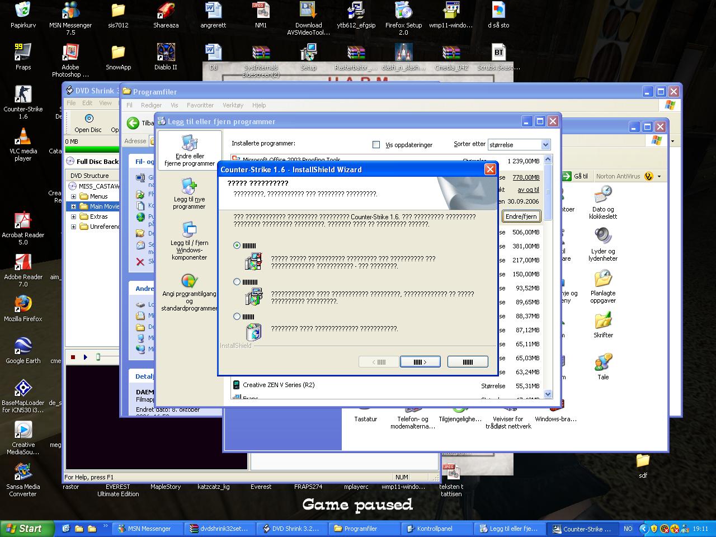The width and height of the screenshot is (716, 537).
Task: Select Angi programtilgang og standardprogrammer
Action: (x=189, y=293)
